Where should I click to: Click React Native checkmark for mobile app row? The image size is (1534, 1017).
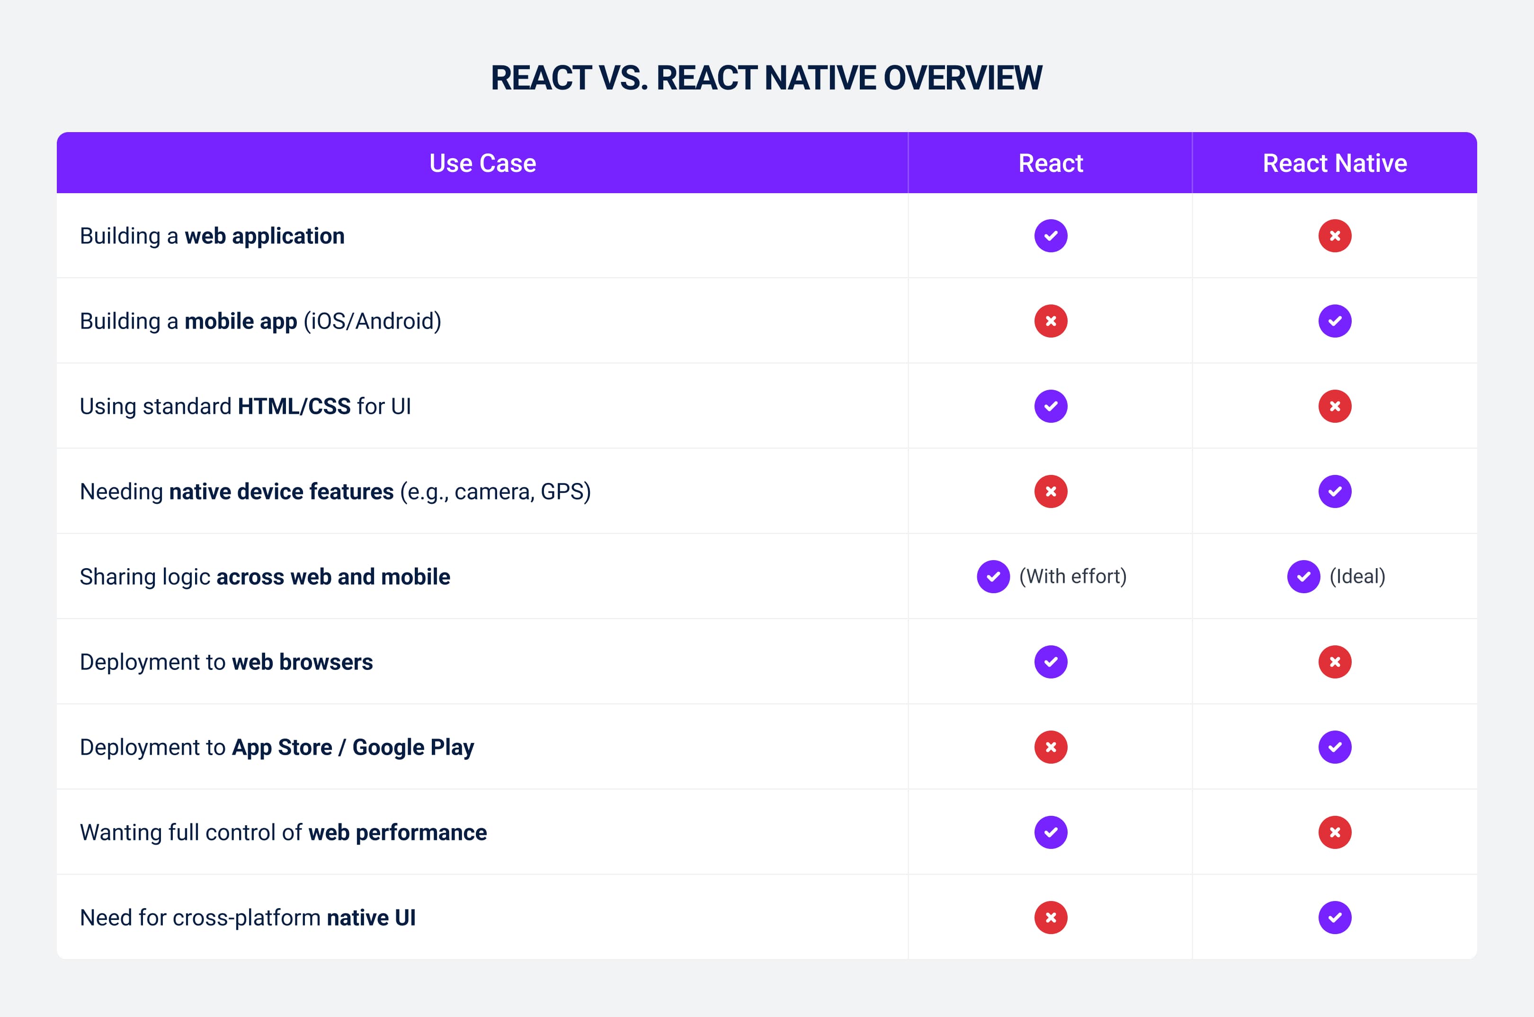pos(1335,321)
